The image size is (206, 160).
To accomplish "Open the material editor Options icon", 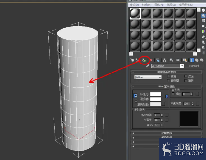I will click(203, 42).
